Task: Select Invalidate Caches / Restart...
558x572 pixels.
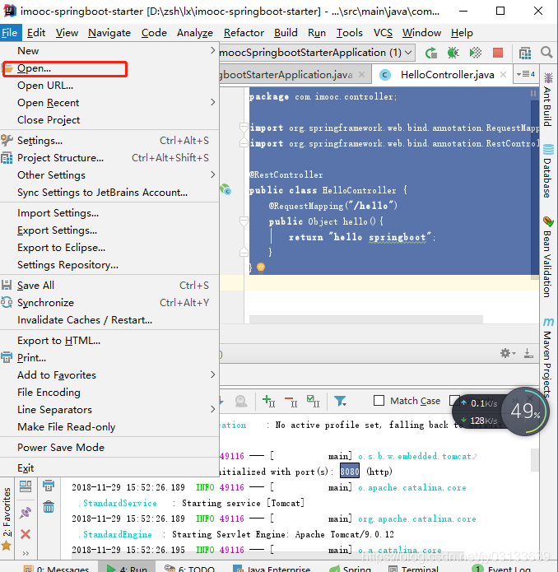Action: click(109, 319)
